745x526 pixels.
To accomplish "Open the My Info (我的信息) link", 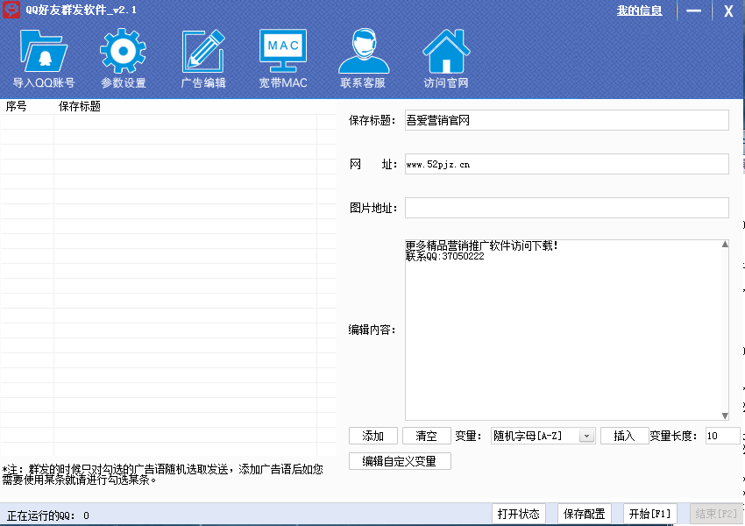I will pyautogui.click(x=639, y=11).
